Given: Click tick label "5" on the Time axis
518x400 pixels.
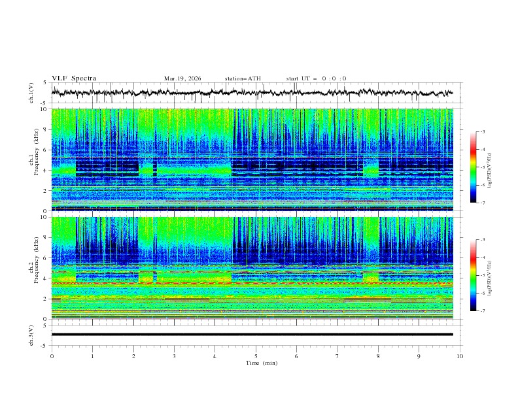Looking at the screenshot, I should point(256,356).
